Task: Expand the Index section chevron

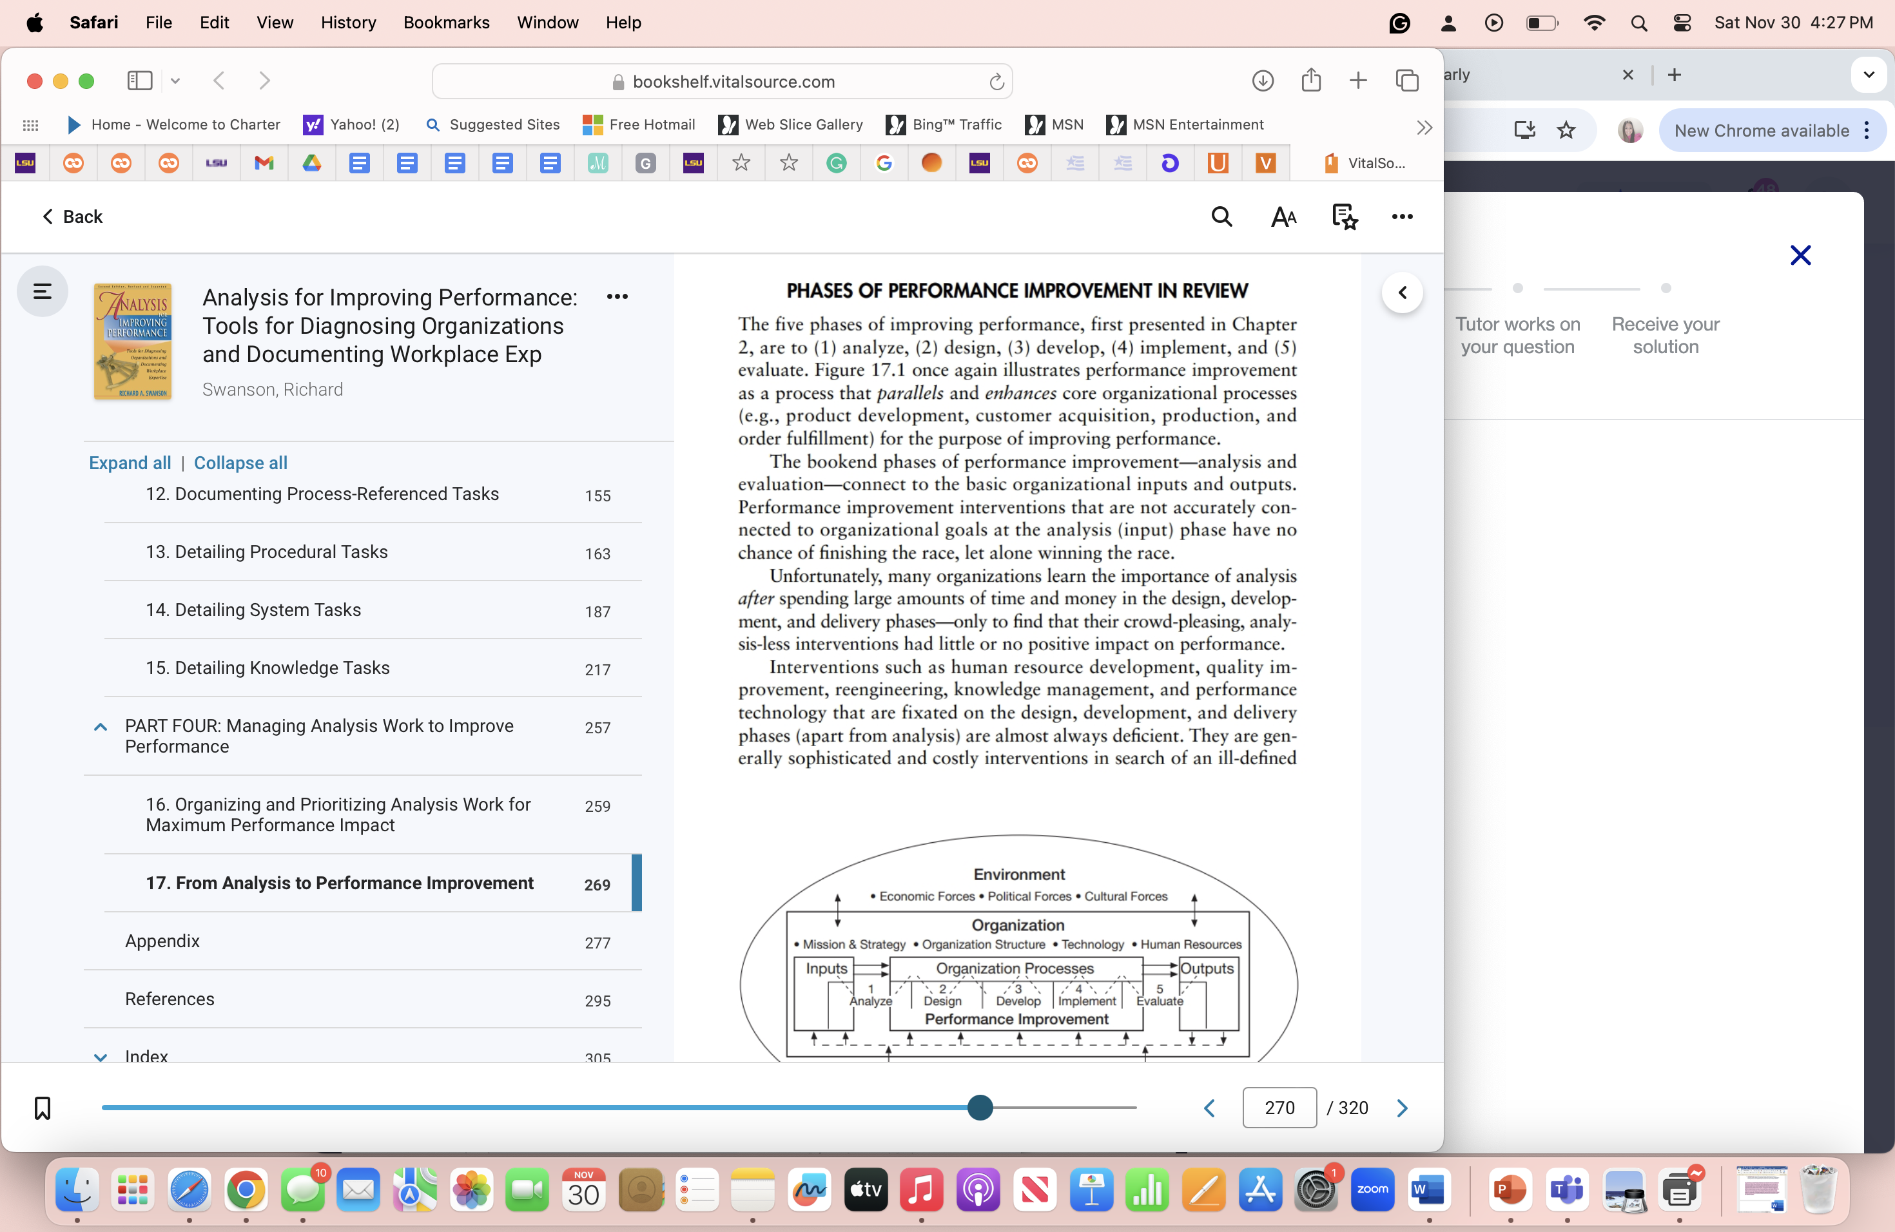Action: [x=101, y=1057]
